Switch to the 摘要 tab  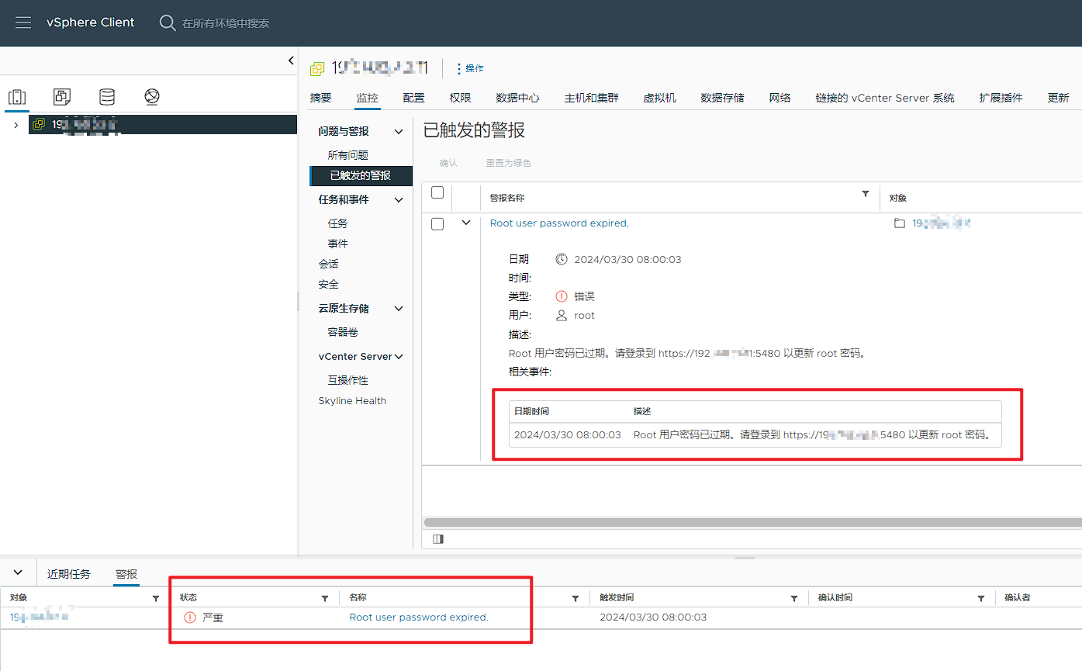[x=320, y=98]
